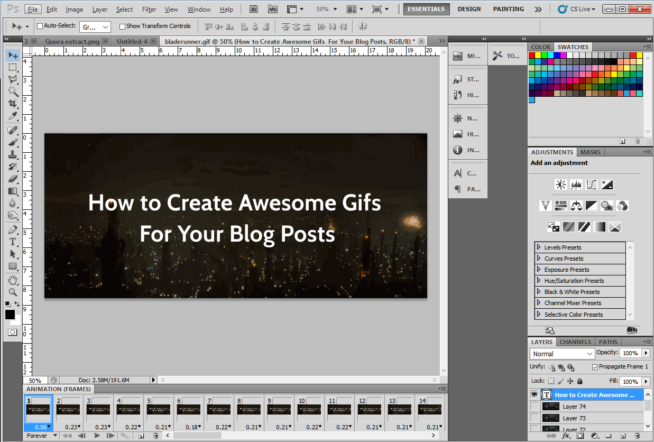
Task: Add a Levels adjustment
Action: pyautogui.click(x=576, y=185)
